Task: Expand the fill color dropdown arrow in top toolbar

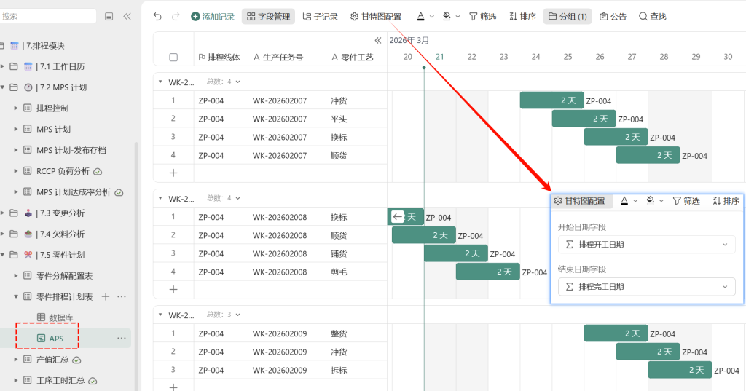Action: coord(458,17)
